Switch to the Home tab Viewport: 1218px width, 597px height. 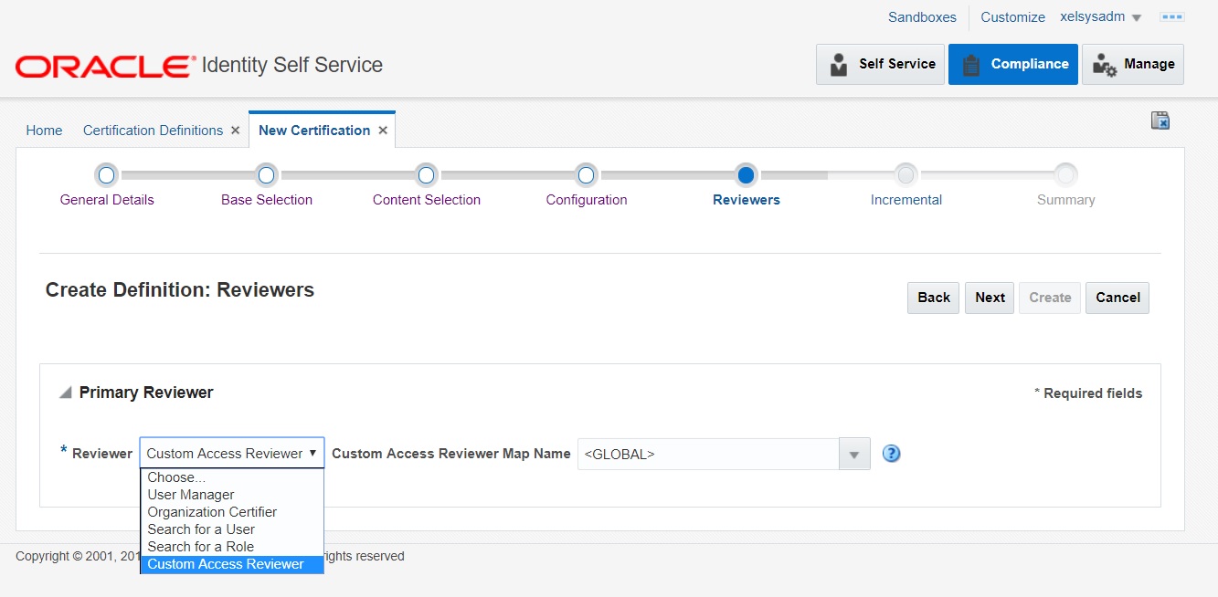point(44,131)
